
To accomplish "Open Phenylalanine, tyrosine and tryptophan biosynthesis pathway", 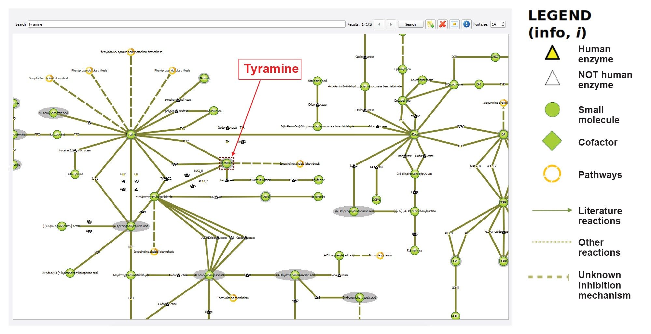I will pyautogui.click(x=131, y=52).
